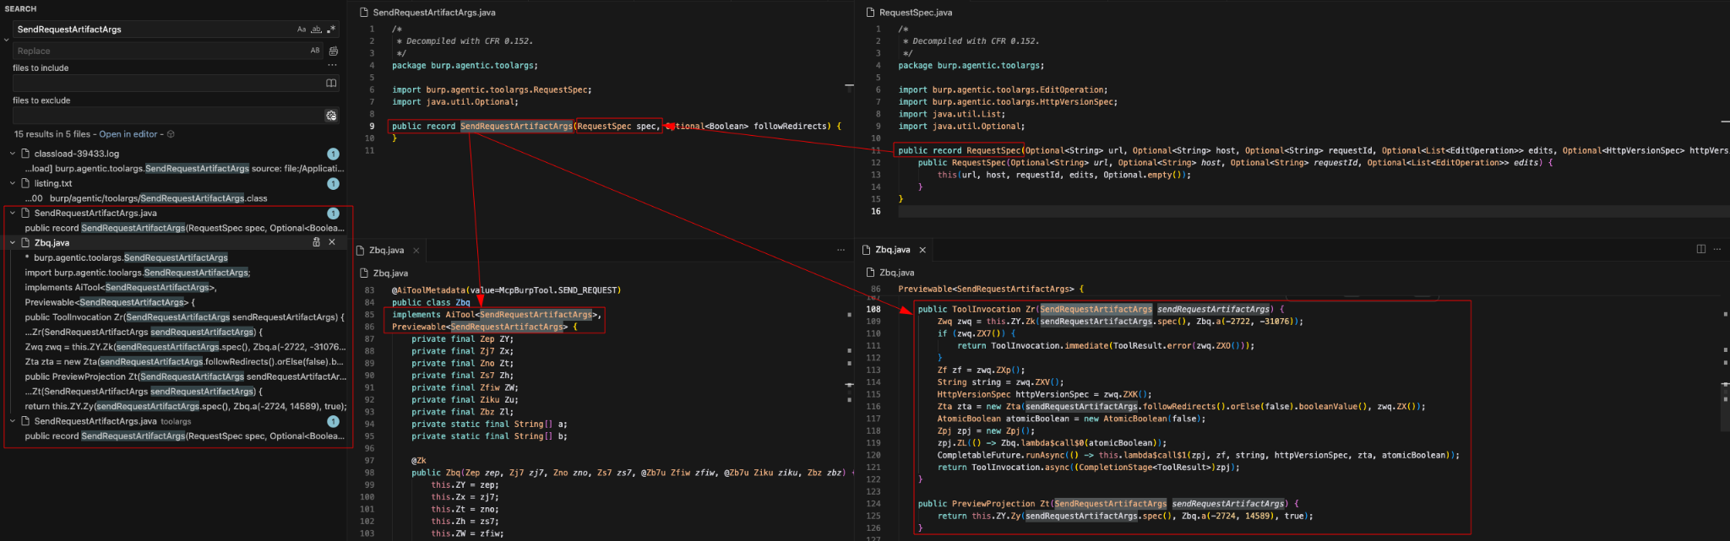Open result 'Zwq zwq = this.ZY.Zk(...'
Screen dimensions: 1730x541
click(x=185, y=347)
